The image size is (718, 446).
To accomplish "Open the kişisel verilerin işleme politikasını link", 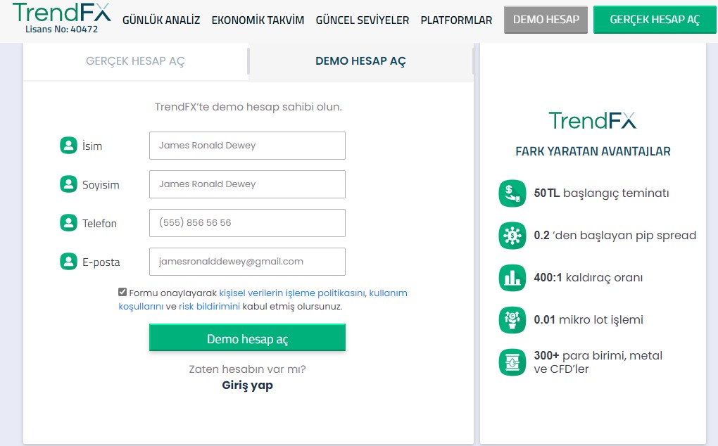I will tap(292, 293).
